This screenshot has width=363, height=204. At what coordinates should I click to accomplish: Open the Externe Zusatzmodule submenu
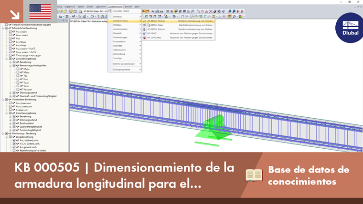point(125,64)
